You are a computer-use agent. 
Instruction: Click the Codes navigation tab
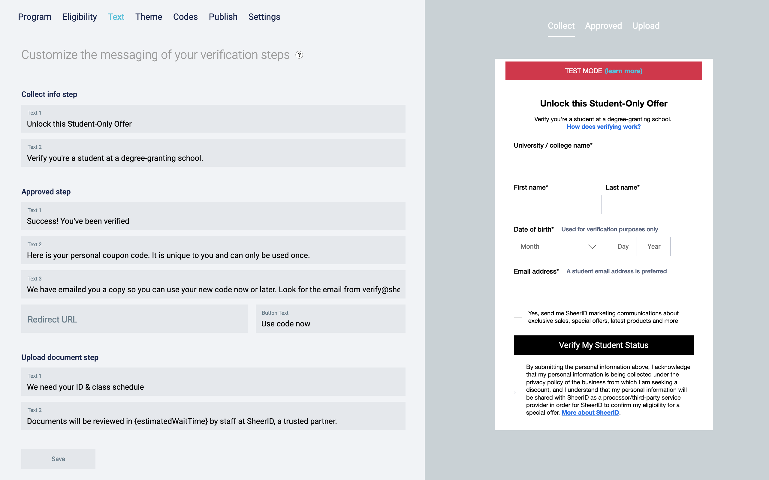coord(185,16)
